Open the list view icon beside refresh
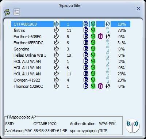Image resolution: width=146 pixels, height=139 pixels. [x=17, y=12]
